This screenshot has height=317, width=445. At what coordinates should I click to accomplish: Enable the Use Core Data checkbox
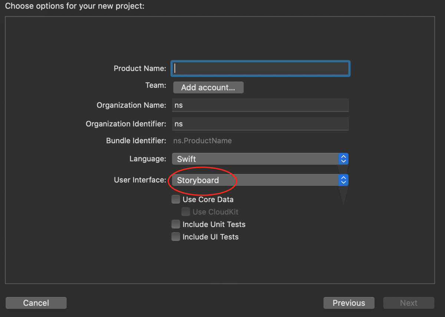click(x=176, y=199)
